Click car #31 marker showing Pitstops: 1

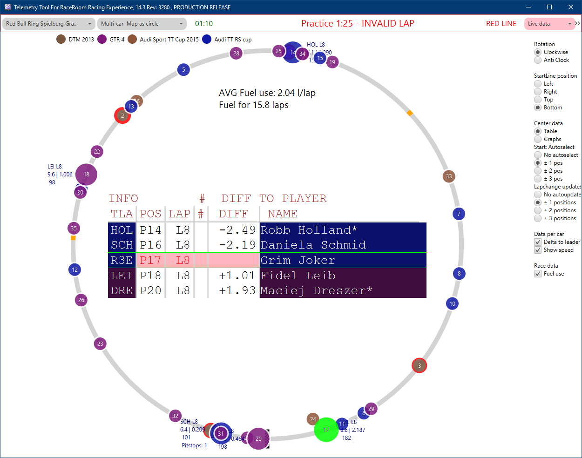220,433
